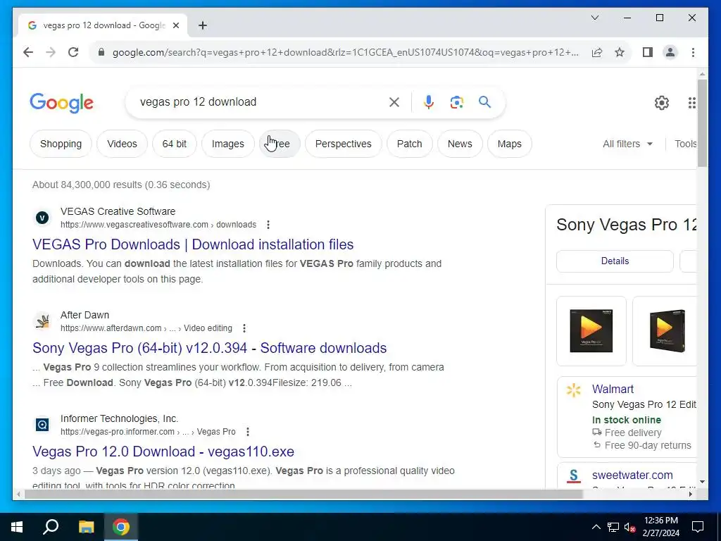This screenshot has width=721, height=541.
Task: Open more options for After Dawn result
Action: point(244,328)
